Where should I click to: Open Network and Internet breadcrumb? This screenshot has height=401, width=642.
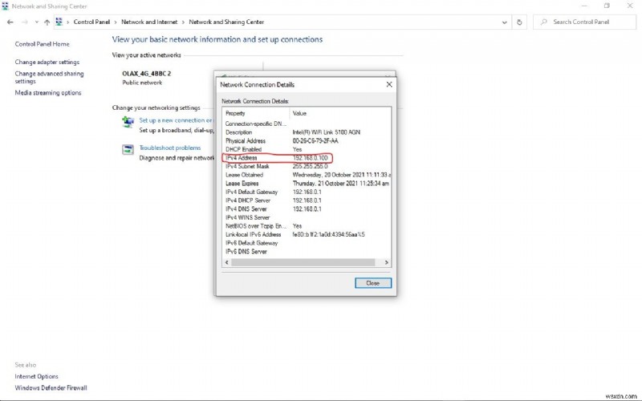(149, 22)
